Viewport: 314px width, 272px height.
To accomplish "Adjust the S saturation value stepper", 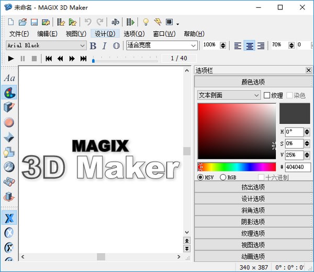I will [307, 143].
